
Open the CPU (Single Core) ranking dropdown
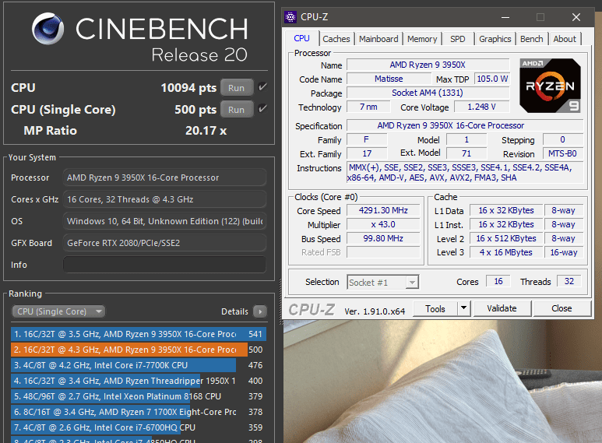[58, 311]
